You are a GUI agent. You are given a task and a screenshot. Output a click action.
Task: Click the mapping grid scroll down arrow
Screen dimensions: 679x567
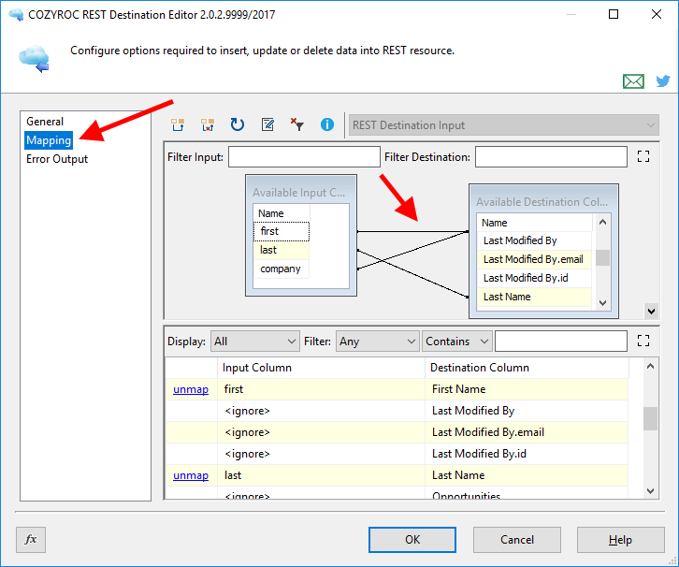pyautogui.click(x=650, y=491)
